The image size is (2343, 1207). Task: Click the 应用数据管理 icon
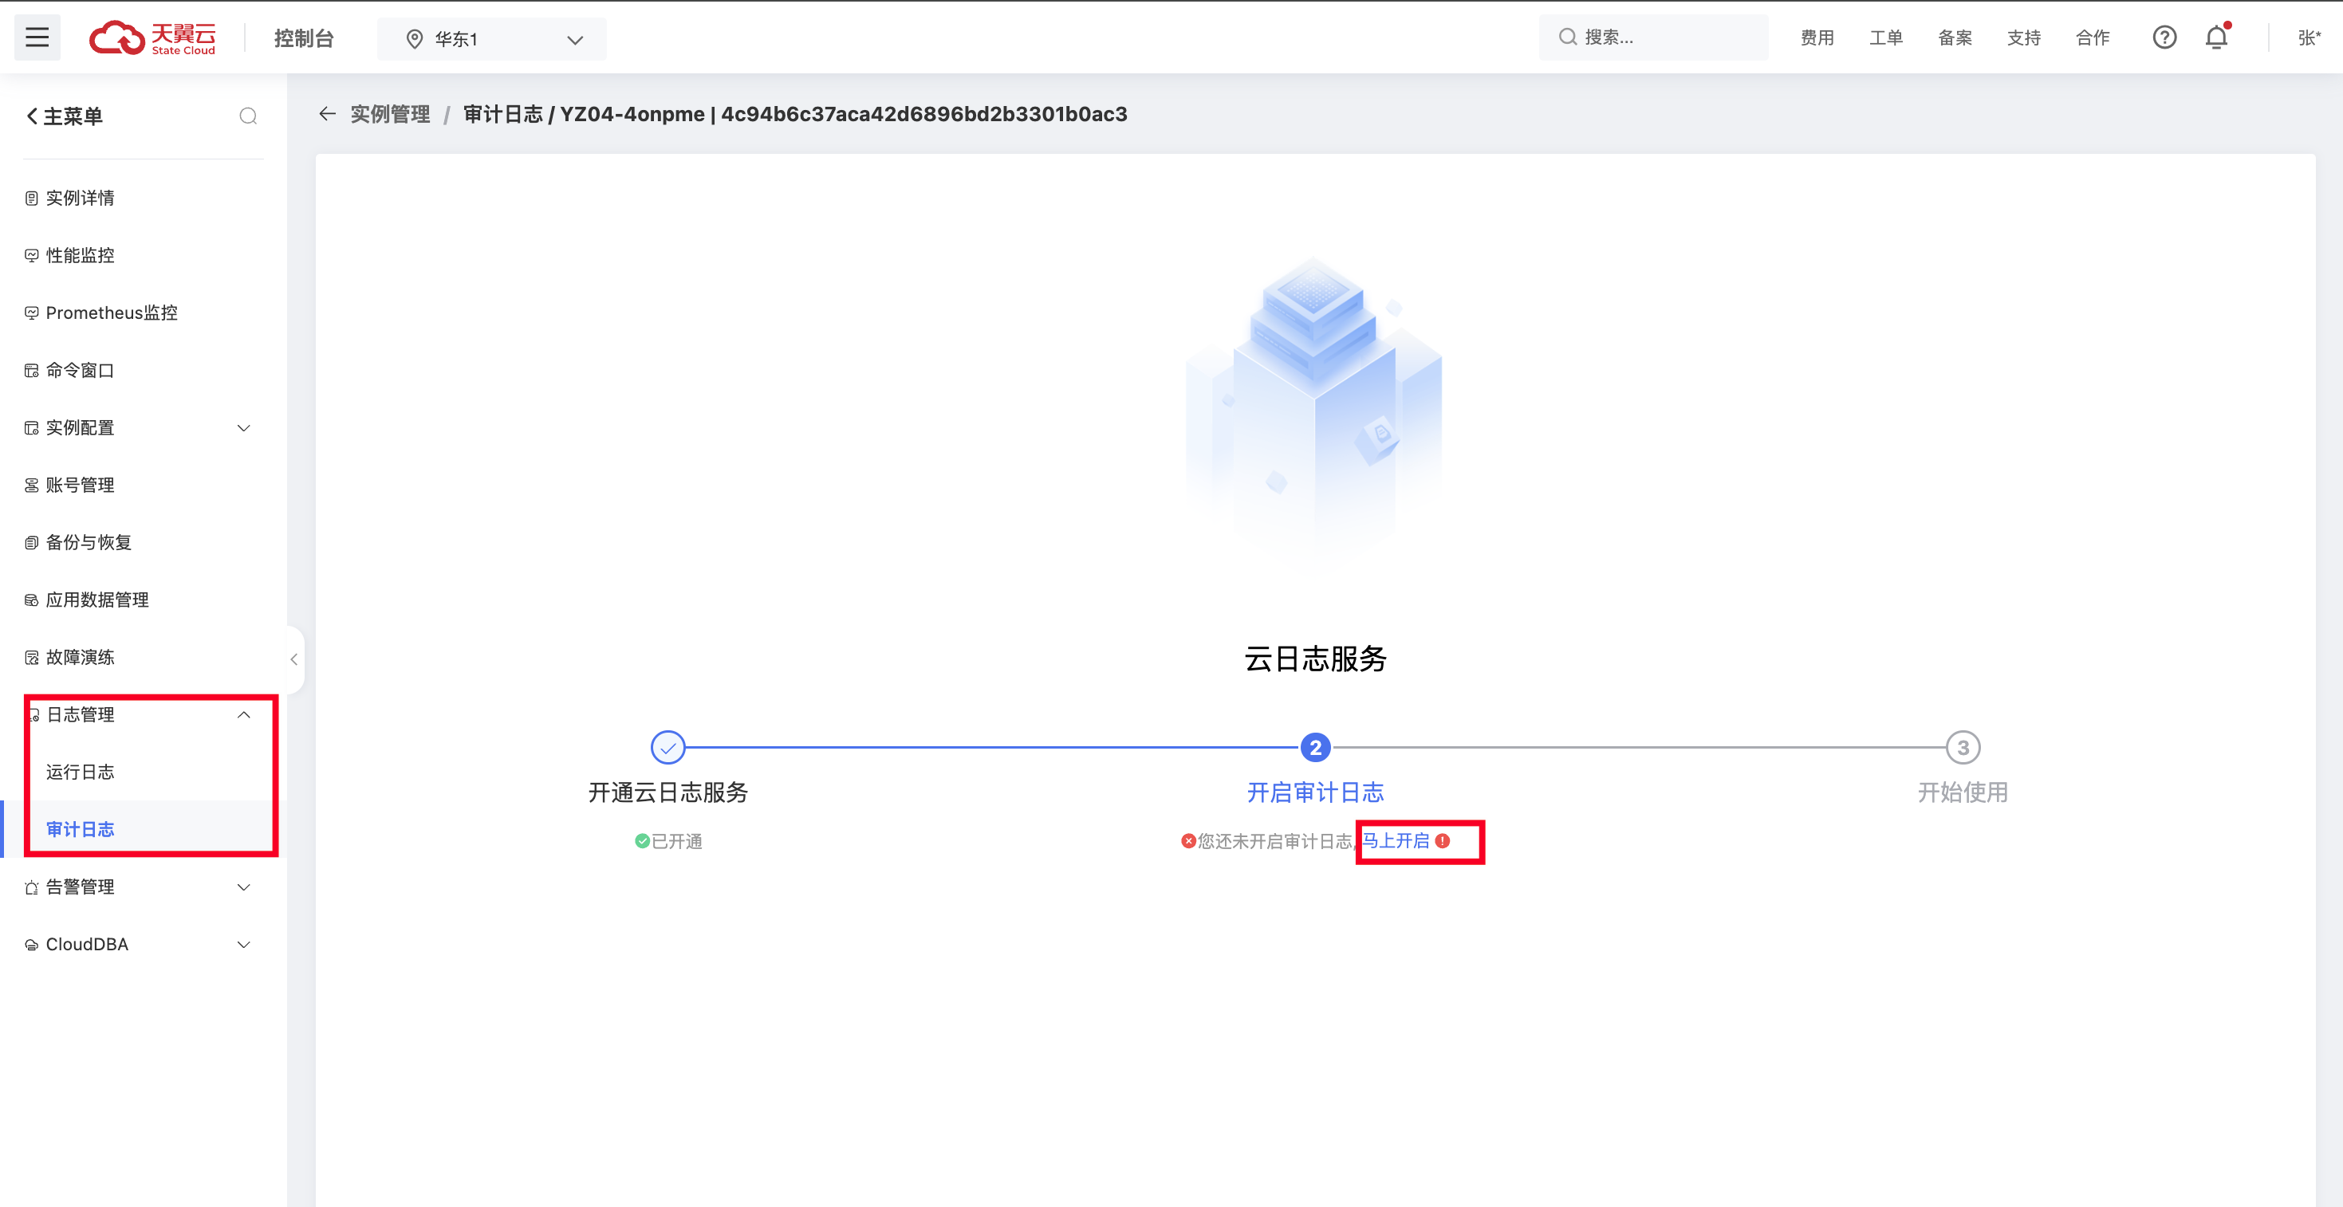[32, 600]
